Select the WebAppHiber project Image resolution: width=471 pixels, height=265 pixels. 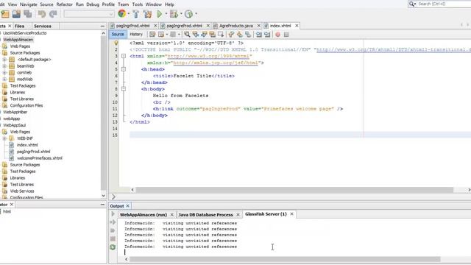tap(15, 112)
